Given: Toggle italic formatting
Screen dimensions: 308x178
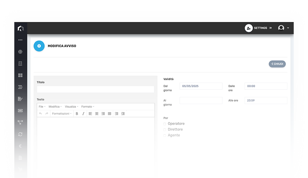Looking at the screenshot, I should point(83,114).
